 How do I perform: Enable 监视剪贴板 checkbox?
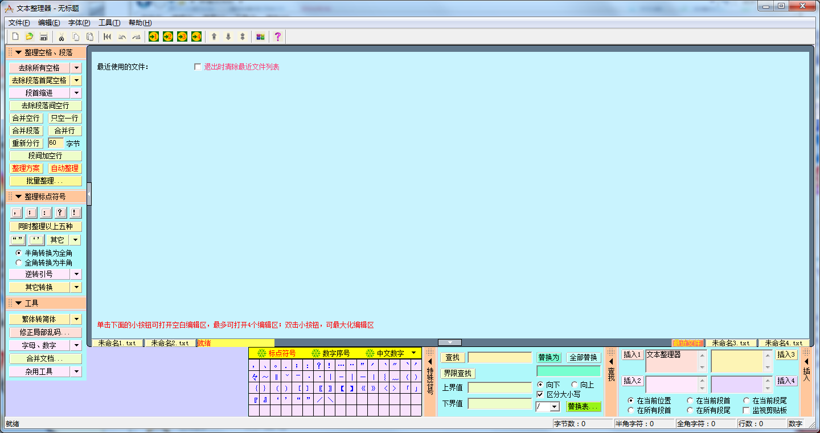tap(747, 410)
